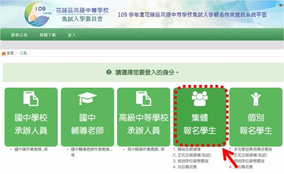Click graduation cap icon on 國中輔導老師 card
This screenshot has width=284, height=174.
(87, 99)
